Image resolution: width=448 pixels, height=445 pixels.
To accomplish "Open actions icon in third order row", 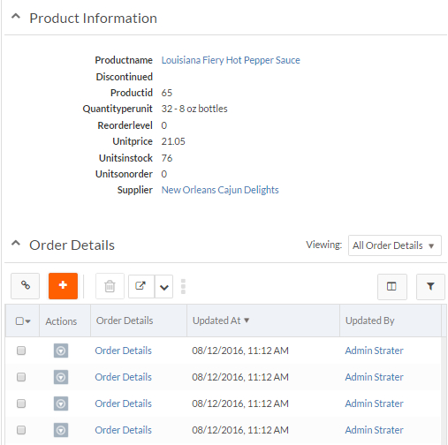I will [61, 404].
